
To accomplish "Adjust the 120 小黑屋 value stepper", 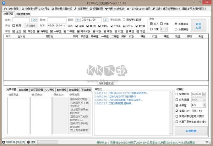I will coord(204,105).
